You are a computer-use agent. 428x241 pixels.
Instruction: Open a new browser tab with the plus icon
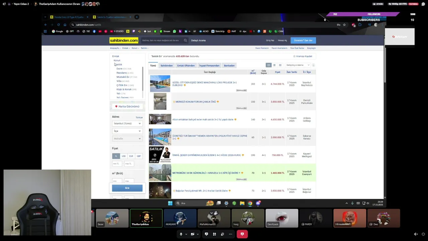136,17
